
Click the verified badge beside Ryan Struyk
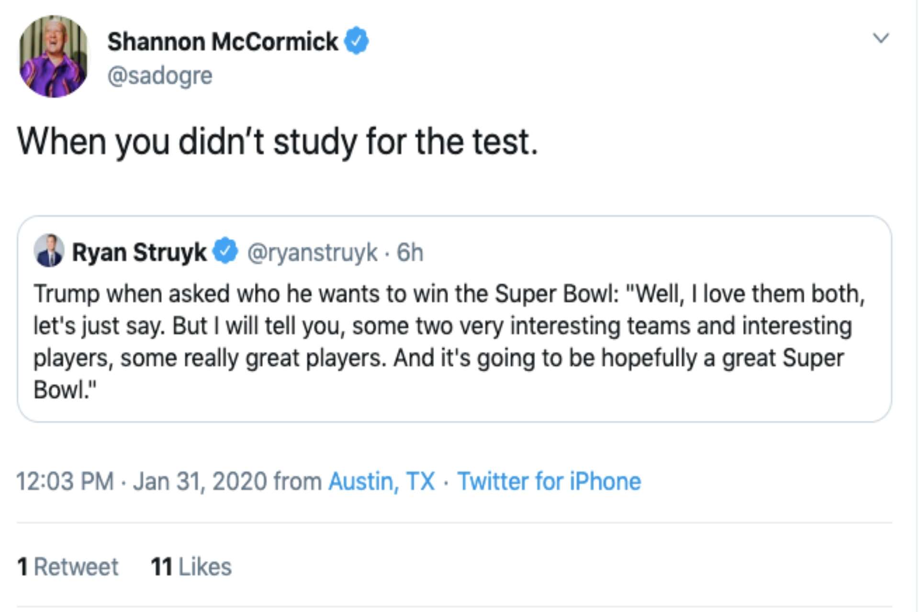coord(225,251)
